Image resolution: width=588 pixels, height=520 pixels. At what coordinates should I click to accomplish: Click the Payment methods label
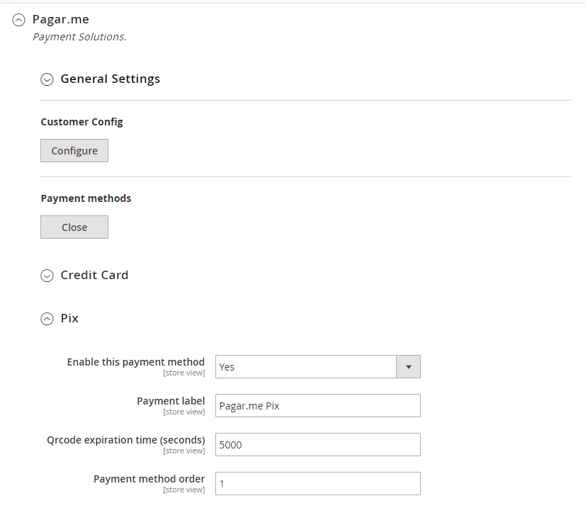point(86,198)
